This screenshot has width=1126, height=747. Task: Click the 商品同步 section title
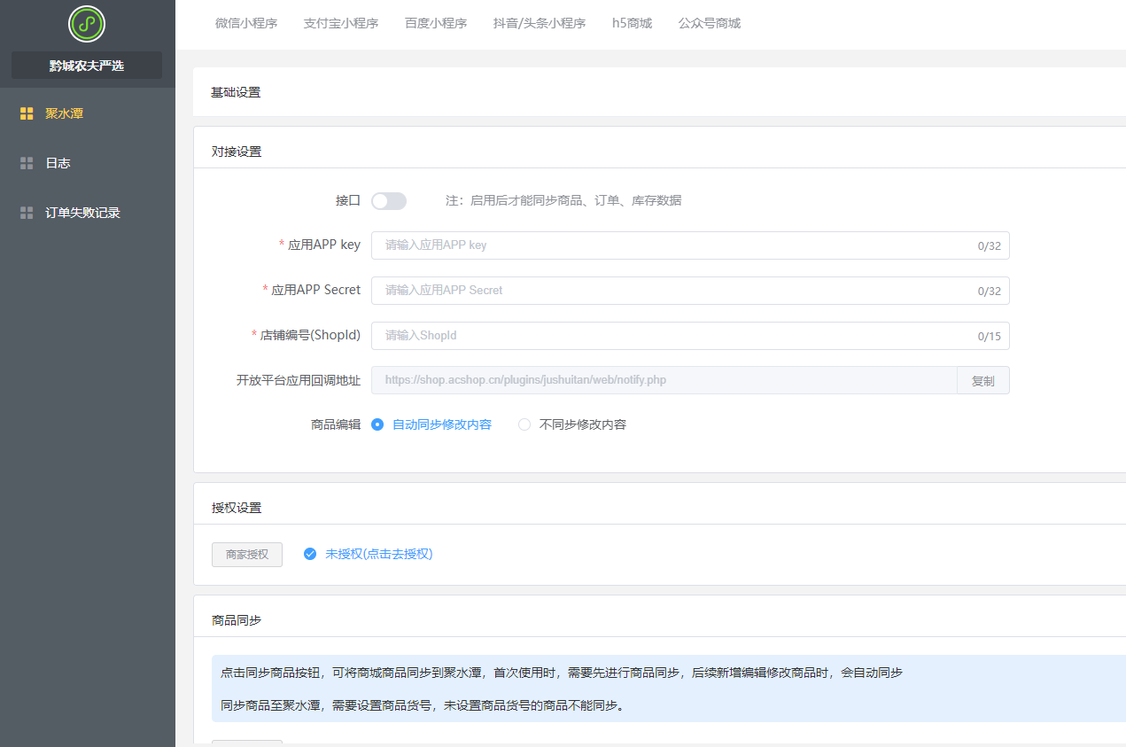point(237,620)
